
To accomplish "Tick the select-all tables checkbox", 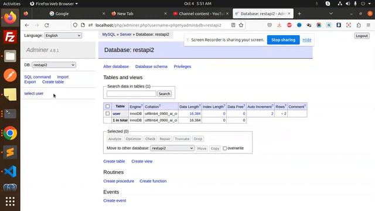I will (x=108, y=107).
